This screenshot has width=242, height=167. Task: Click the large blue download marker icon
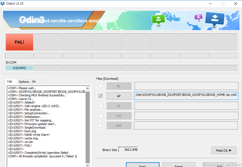[215, 19]
